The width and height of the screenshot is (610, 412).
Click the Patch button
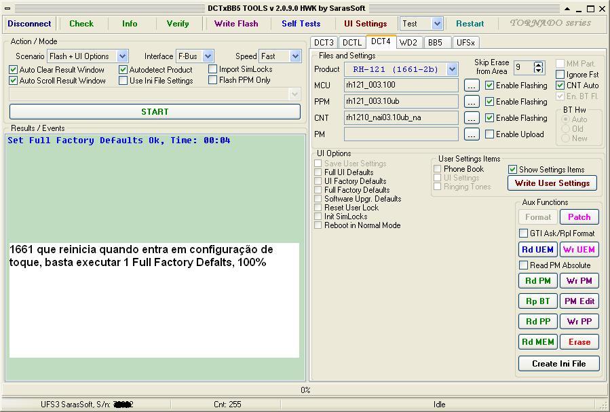pyautogui.click(x=579, y=217)
